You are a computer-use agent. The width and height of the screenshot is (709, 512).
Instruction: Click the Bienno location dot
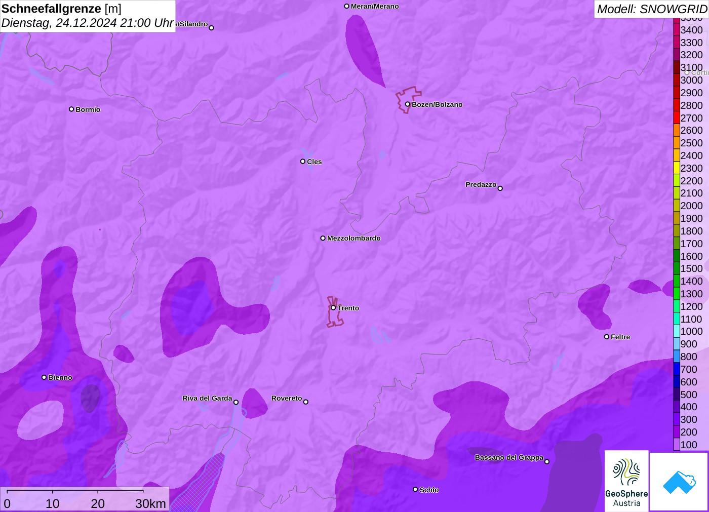pyautogui.click(x=44, y=377)
